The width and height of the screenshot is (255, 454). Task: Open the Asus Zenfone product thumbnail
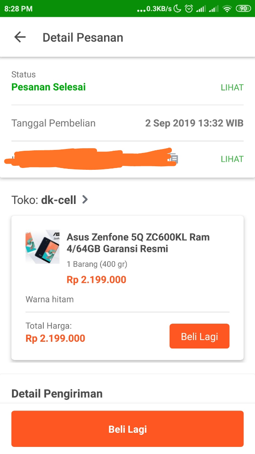tap(42, 247)
